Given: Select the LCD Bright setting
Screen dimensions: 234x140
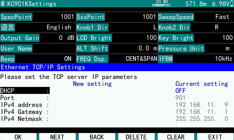Looking at the screenshot, I should (x=94, y=38).
